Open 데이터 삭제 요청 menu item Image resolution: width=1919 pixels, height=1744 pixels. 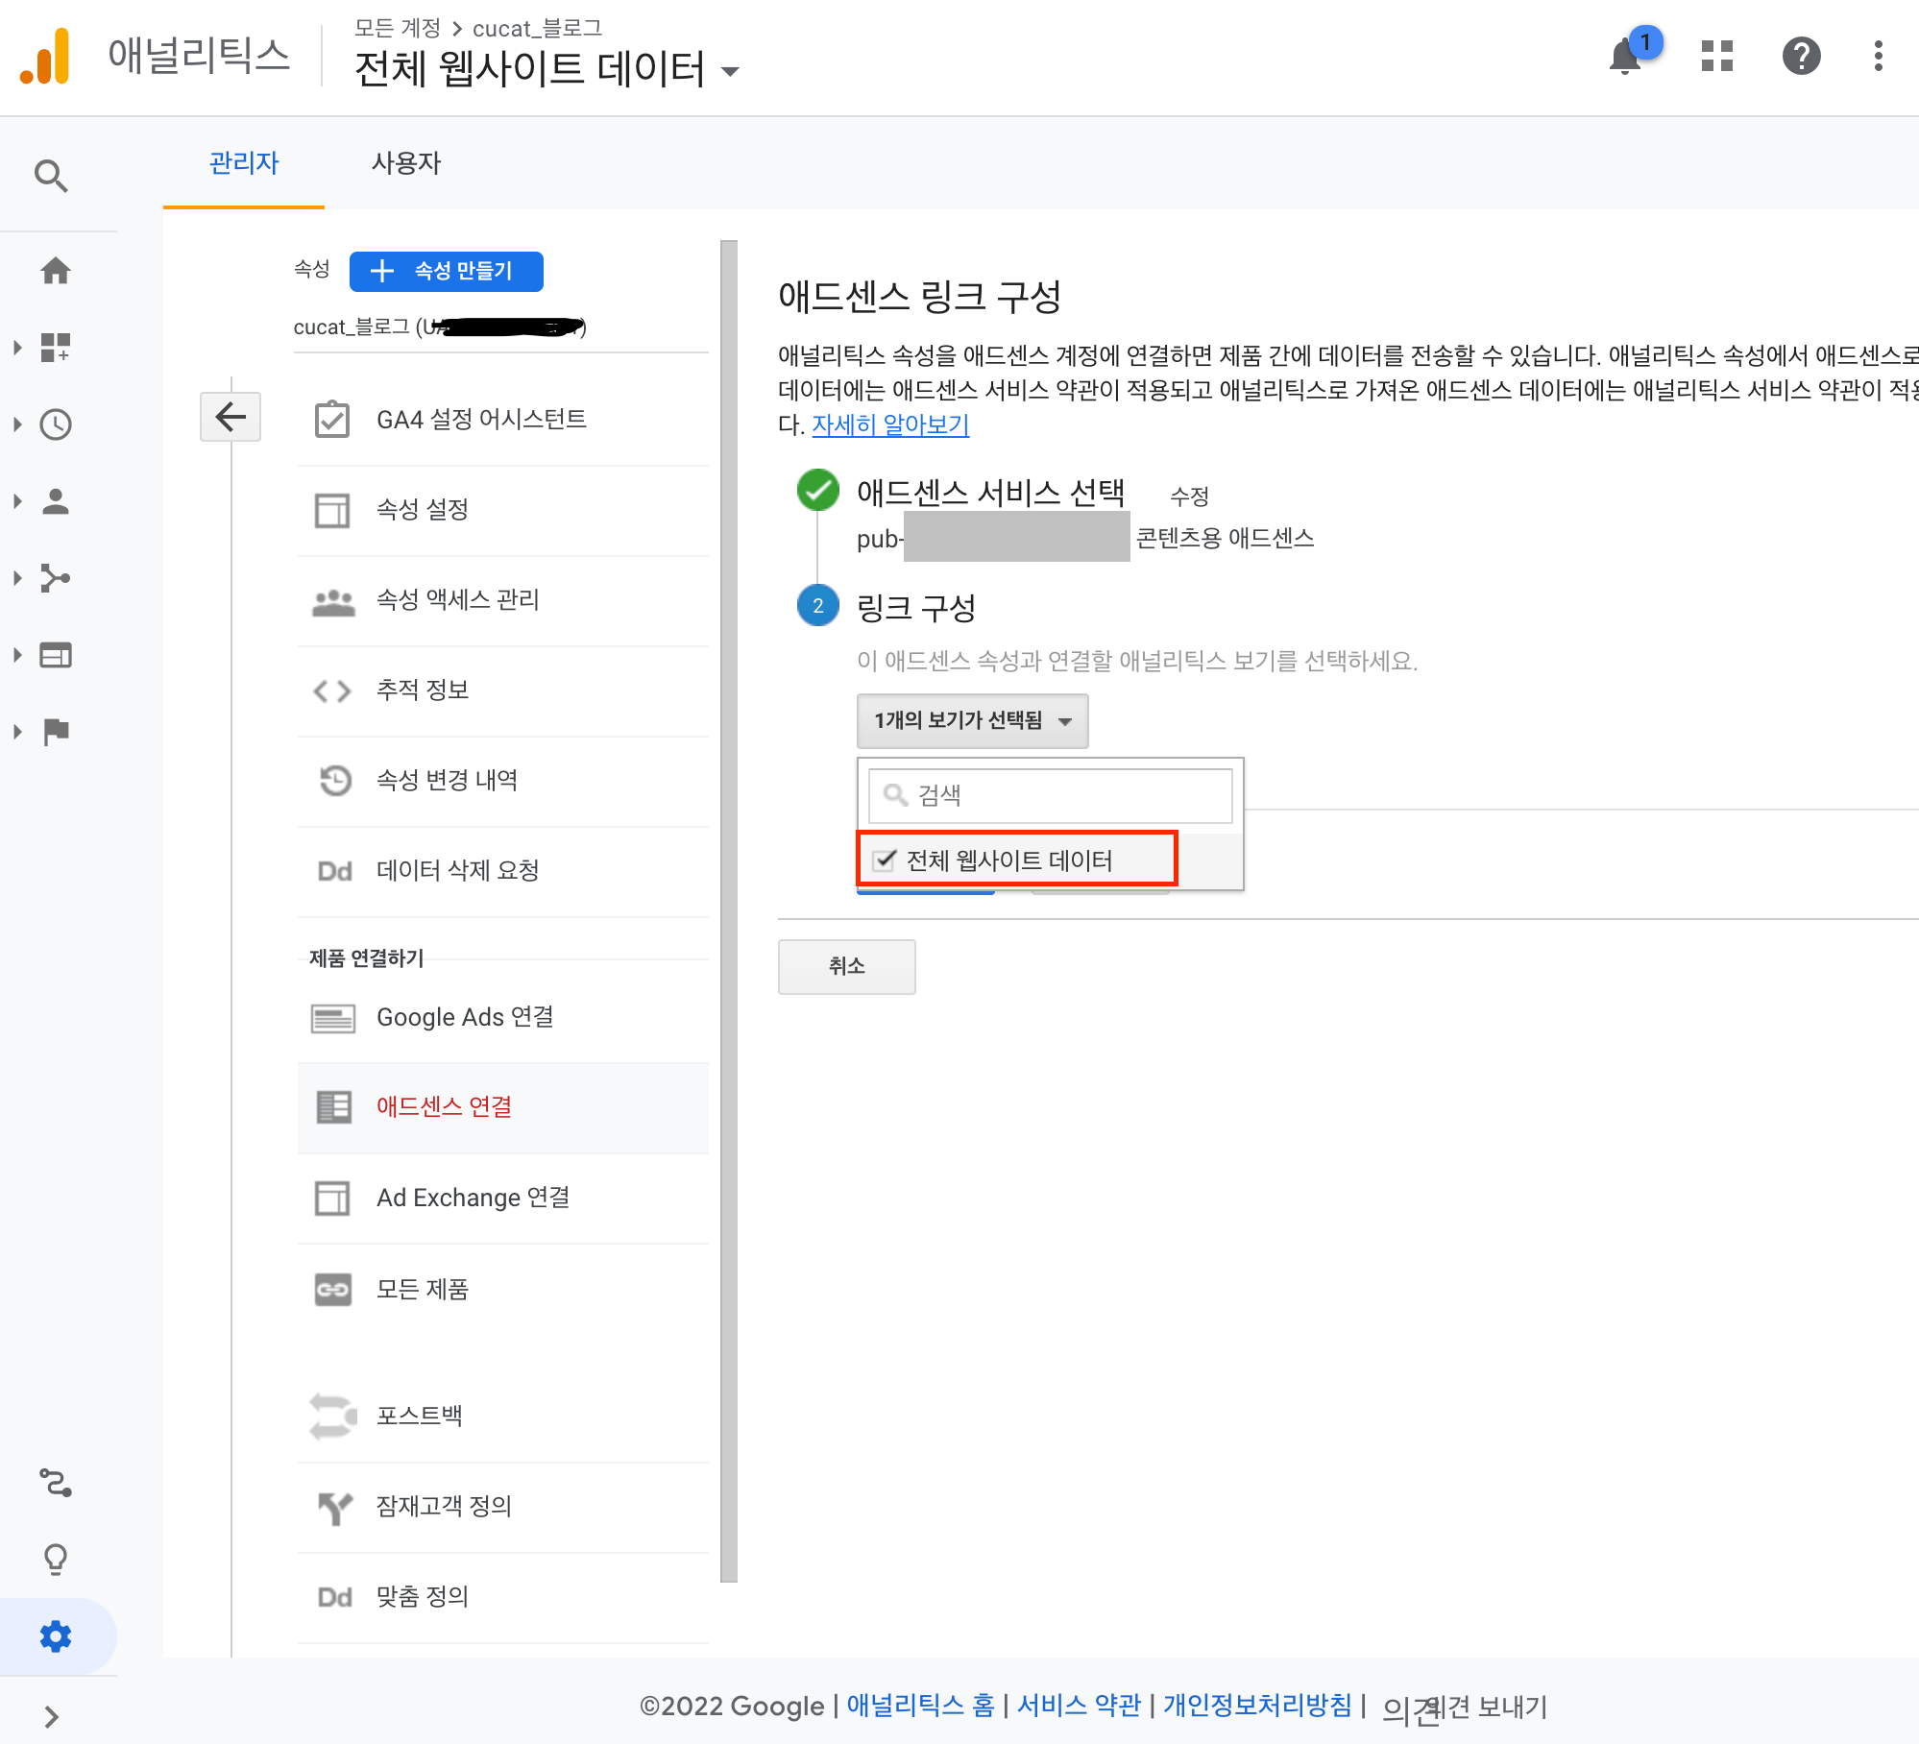tap(503, 871)
